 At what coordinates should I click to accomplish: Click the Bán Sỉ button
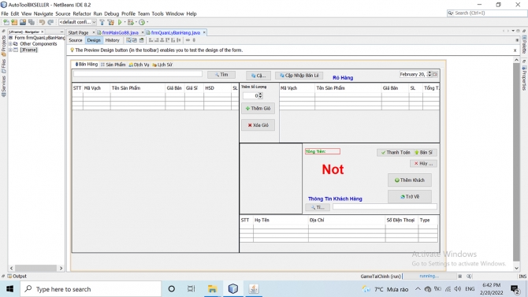(x=425, y=153)
